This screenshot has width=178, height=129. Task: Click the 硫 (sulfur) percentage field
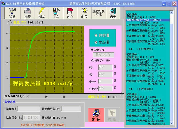105,67
